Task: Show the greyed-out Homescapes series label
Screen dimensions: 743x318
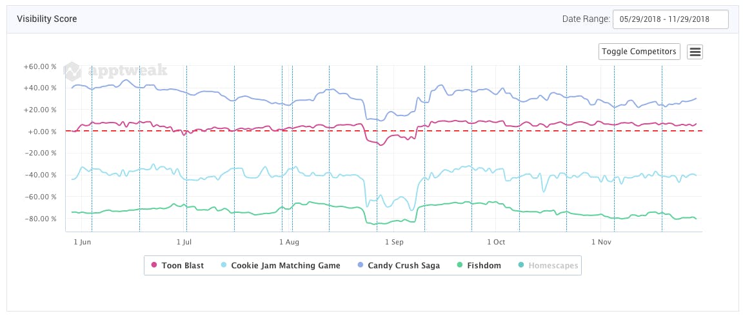Action: (x=553, y=265)
